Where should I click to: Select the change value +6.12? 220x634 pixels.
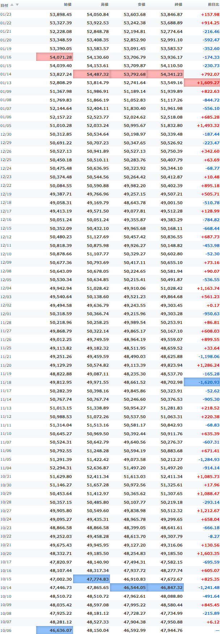[x=213, y=622]
